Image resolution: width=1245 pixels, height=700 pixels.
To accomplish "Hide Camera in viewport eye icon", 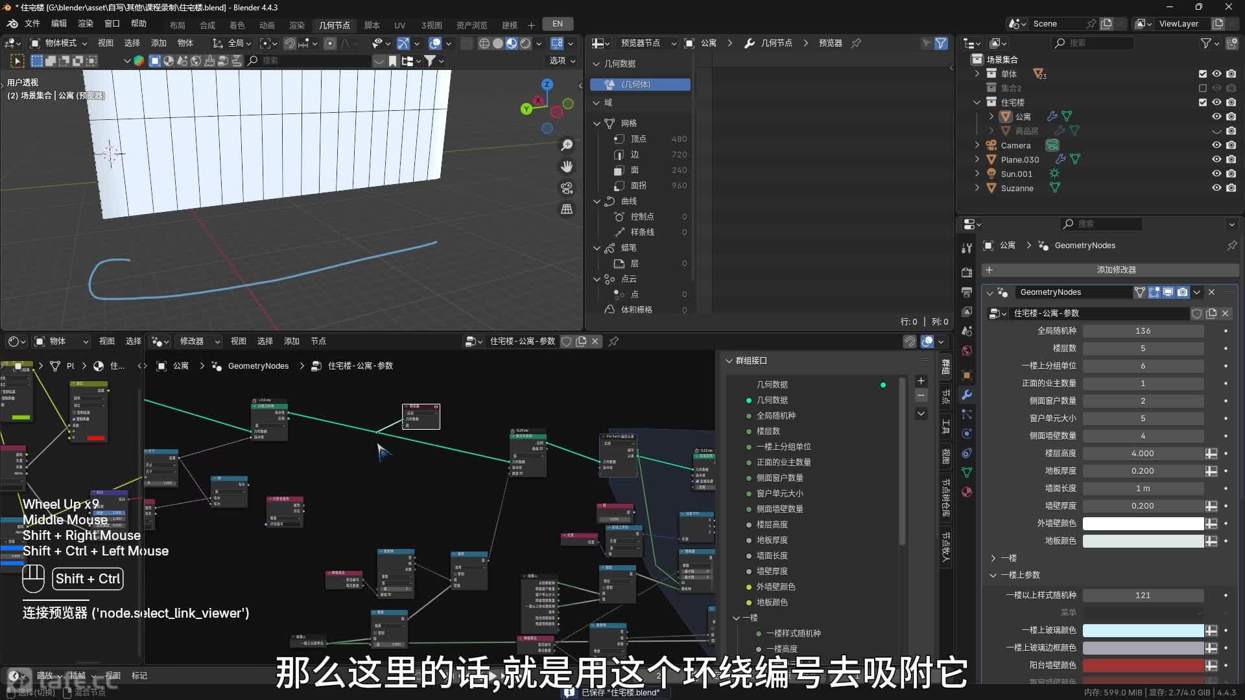I will (x=1216, y=145).
